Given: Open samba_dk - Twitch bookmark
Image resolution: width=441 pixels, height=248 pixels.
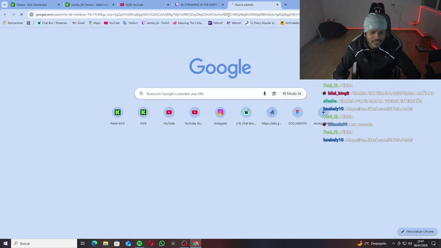Looking at the screenshot, I should point(155,23).
